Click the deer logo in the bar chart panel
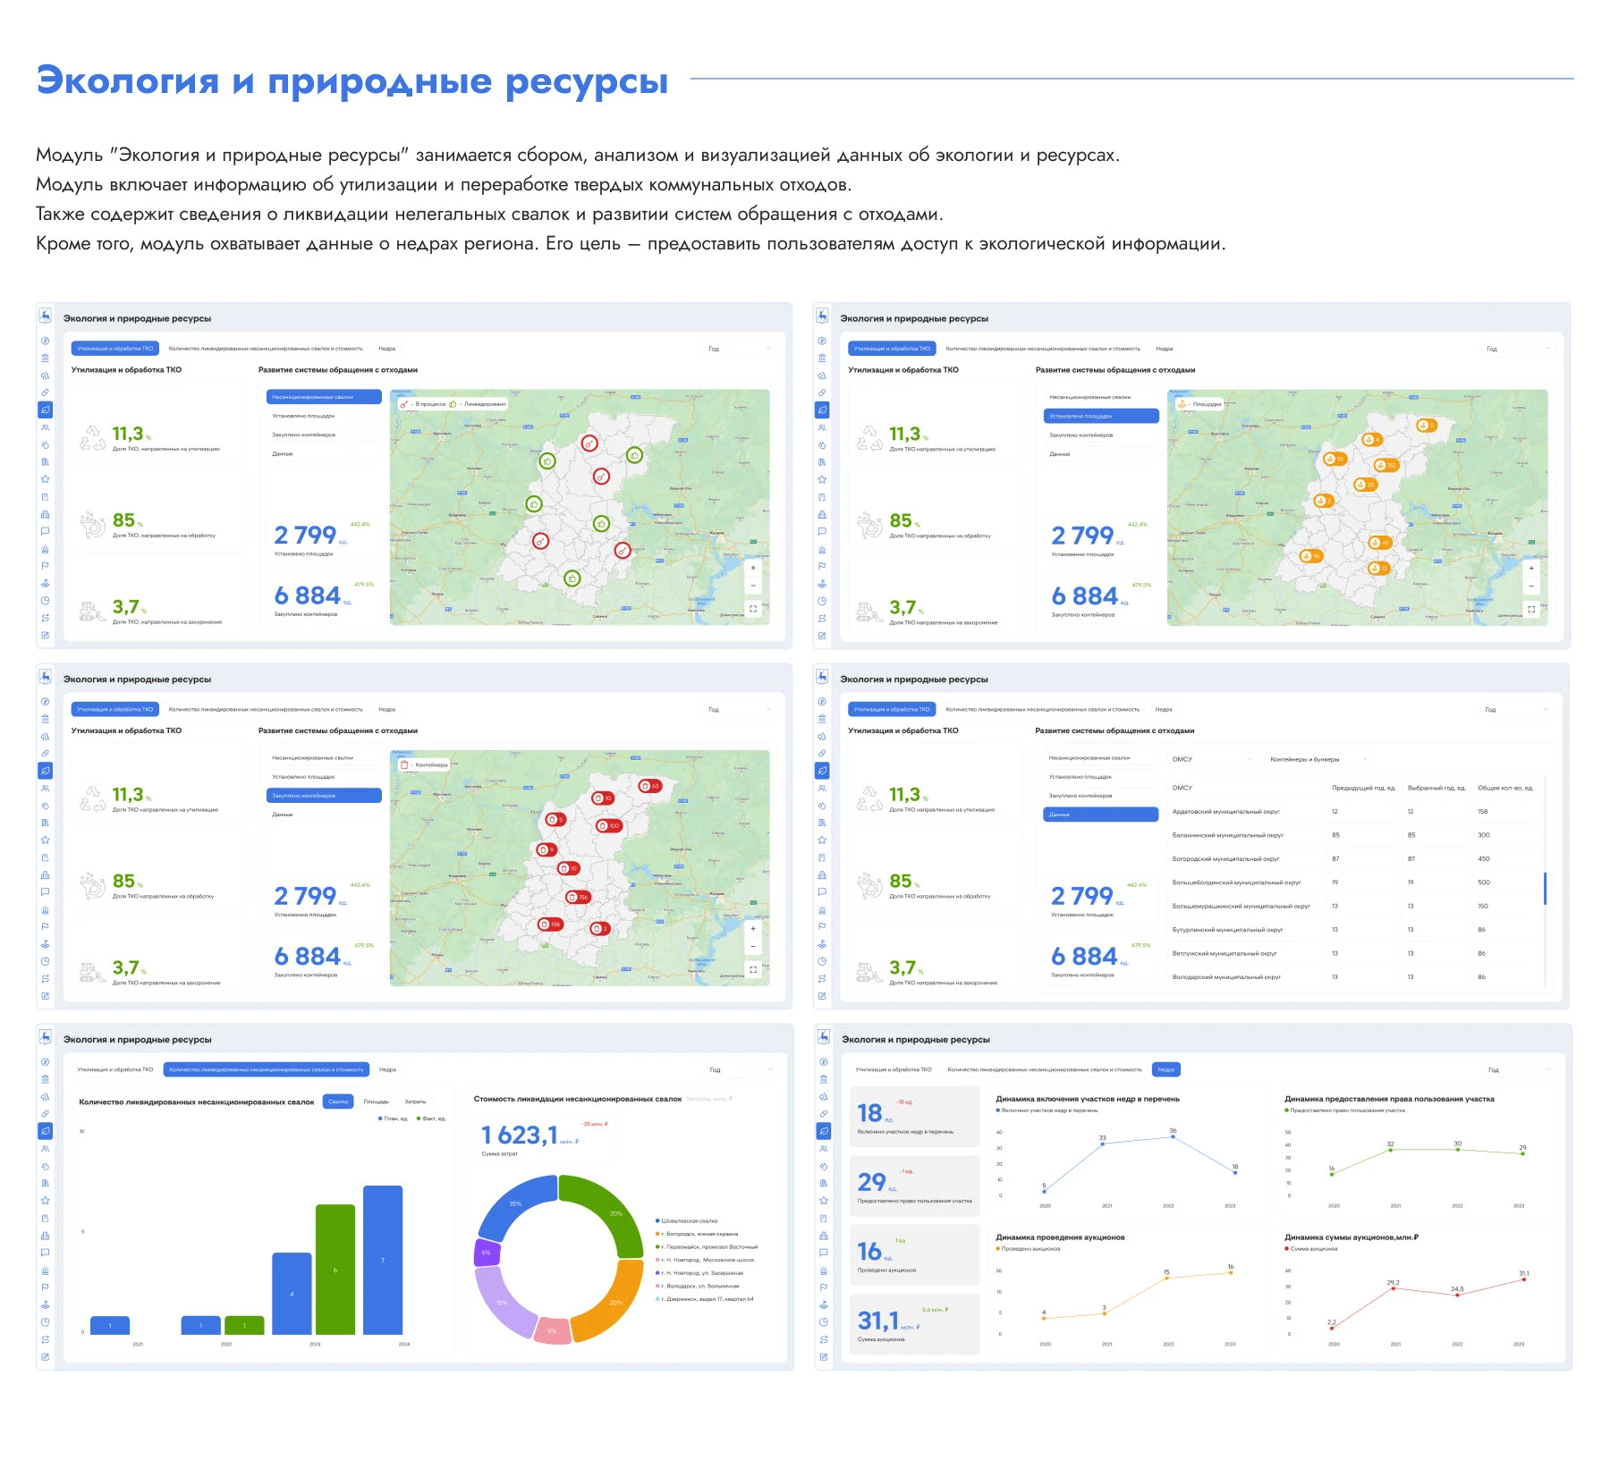This screenshot has width=1610, height=1469. pyautogui.click(x=46, y=1037)
